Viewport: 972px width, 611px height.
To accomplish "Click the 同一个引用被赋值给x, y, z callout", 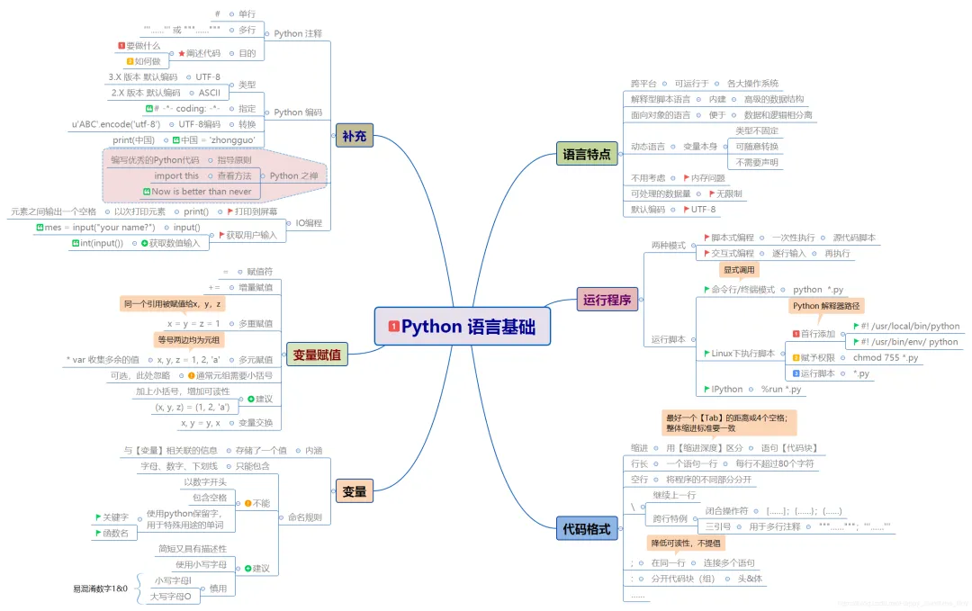I will tap(172, 303).
